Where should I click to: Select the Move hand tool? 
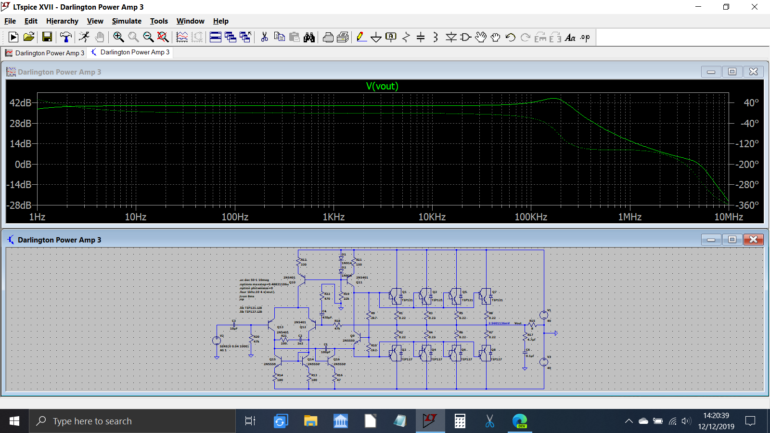pyautogui.click(x=481, y=37)
